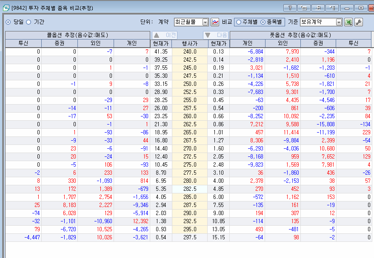This screenshot has width=374, height=258.
Task: Select the 기간 radio button
Action: [29, 22]
